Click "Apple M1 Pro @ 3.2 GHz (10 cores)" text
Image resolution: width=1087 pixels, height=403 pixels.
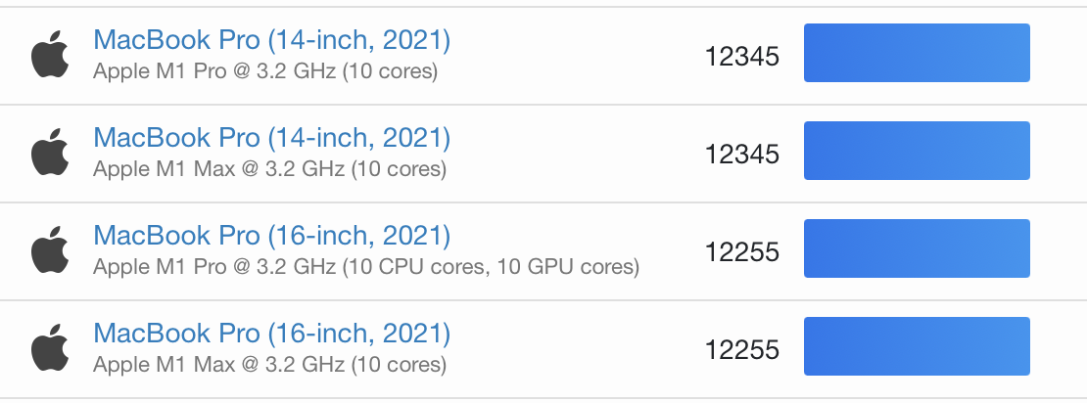(x=265, y=71)
